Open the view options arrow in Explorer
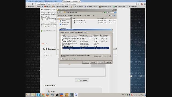The width and height of the screenshot is (172, 97). 109,16
